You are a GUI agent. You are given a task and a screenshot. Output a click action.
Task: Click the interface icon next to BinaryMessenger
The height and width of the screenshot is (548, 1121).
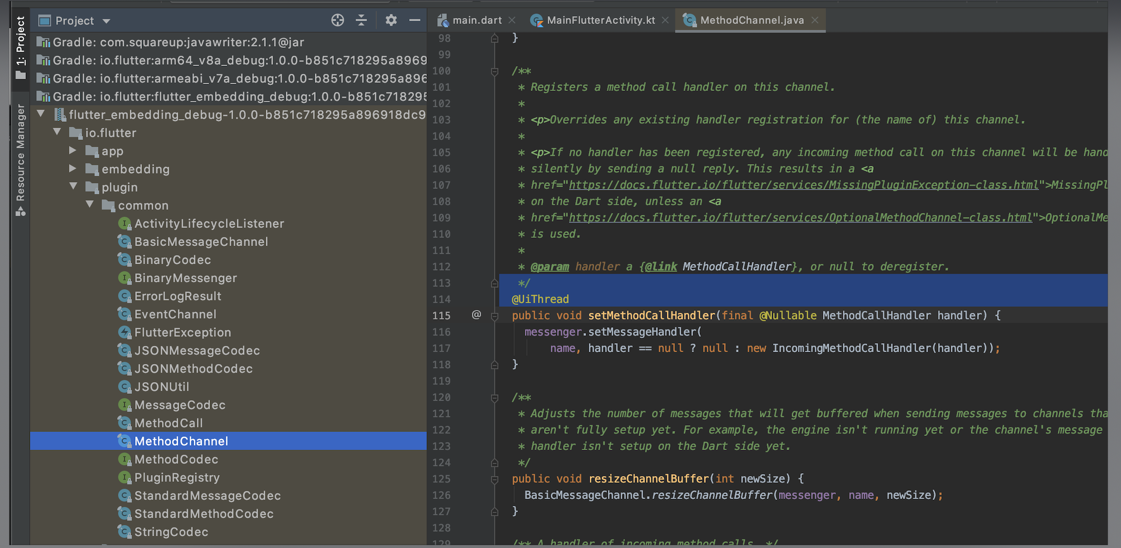coord(124,277)
